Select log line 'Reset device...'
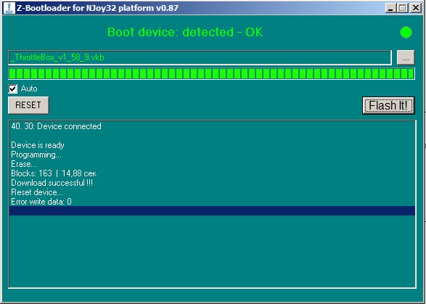This screenshot has height=304, width=426. (x=37, y=192)
